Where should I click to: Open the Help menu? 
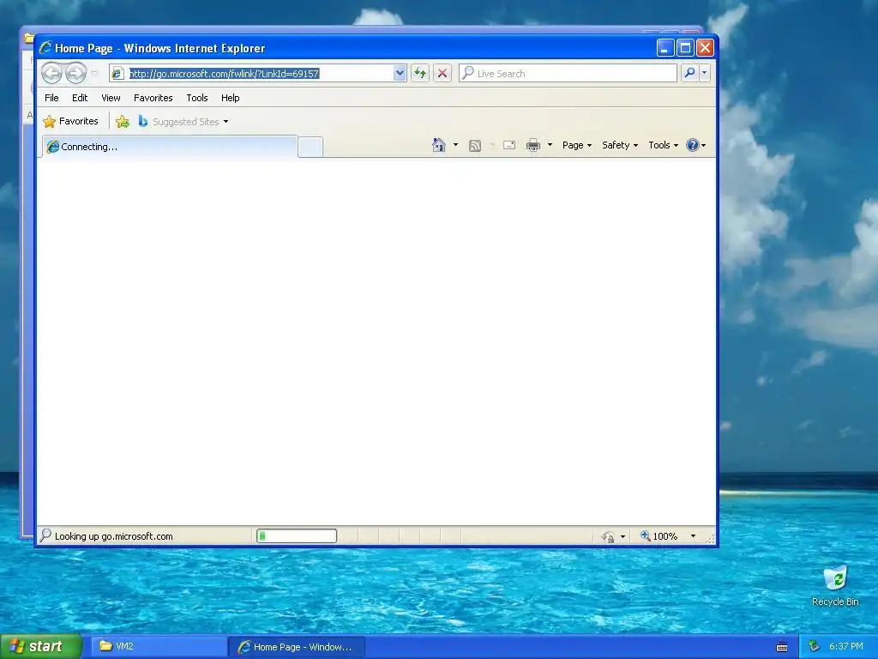pos(230,98)
